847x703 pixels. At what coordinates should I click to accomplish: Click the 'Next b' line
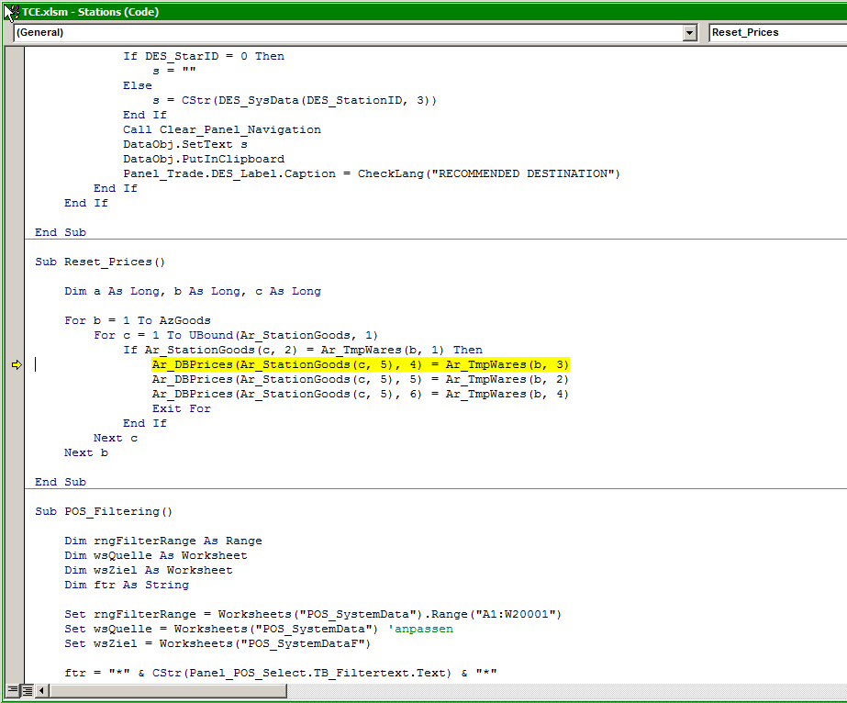click(86, 452)
